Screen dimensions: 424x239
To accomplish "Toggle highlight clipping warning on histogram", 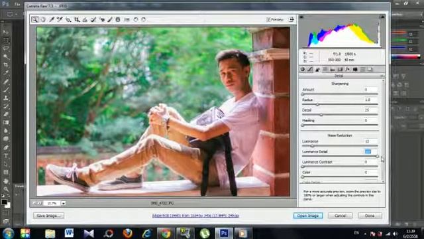I will coord(382,17).
